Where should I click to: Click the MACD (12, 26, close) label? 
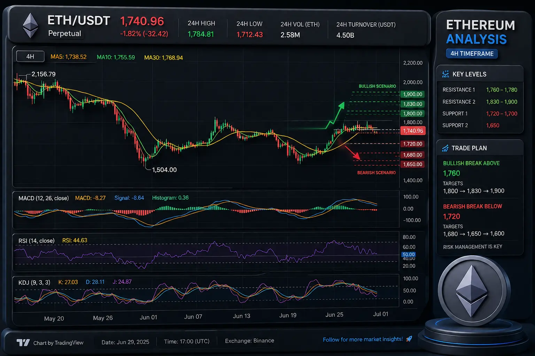44,198
